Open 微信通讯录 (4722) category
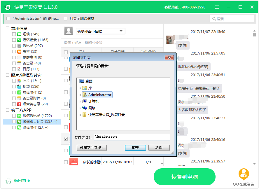The width and height of the screenshot is (259, 189). (x=37, y=116)
